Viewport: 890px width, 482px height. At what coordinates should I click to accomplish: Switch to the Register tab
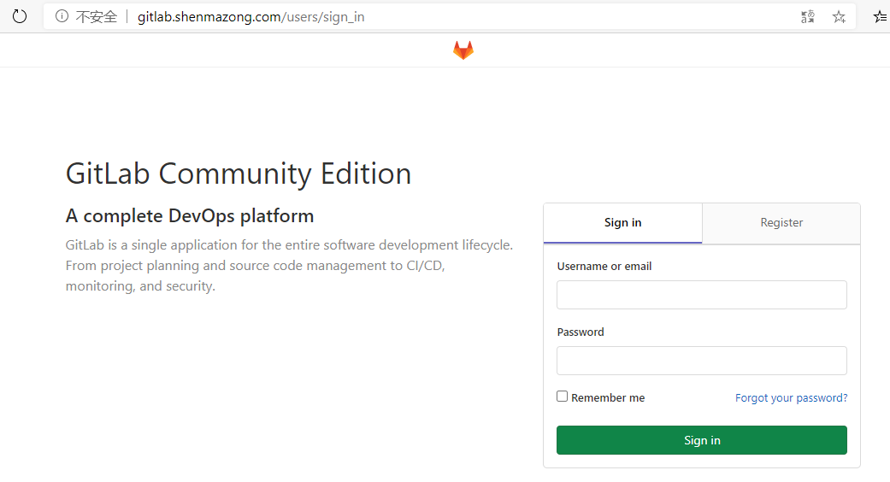click(x=781, y=223)
